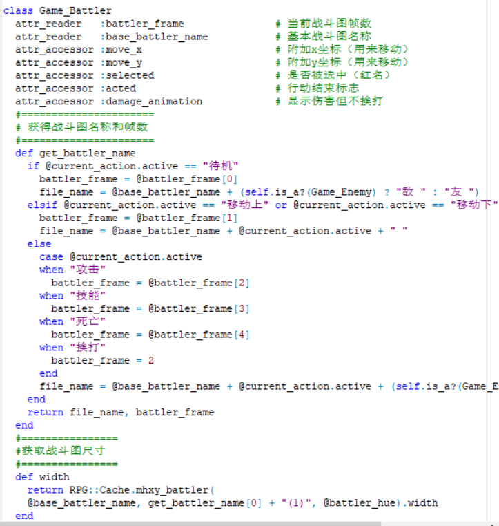Click the ':battler_frame' attr_reader symbol
This screenshot has height=526, width=499.
pyautogui.click(x=142, y=24)
